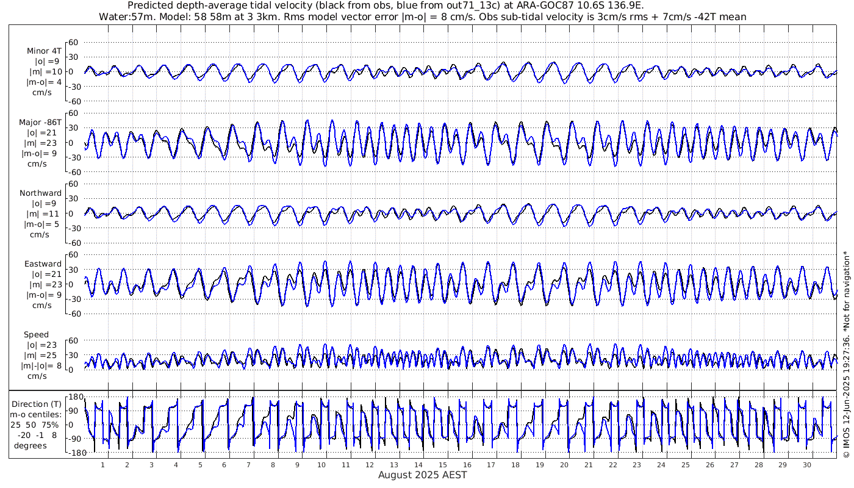Click day tick '9' on the date axis

297,465
